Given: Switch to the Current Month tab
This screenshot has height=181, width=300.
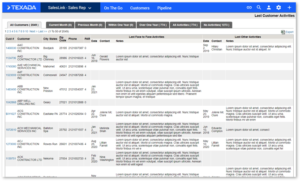Looking at the screenshot, I should 60,25.
